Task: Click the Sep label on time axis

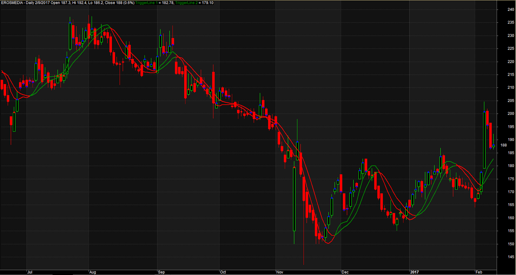Action: point(162,272)
